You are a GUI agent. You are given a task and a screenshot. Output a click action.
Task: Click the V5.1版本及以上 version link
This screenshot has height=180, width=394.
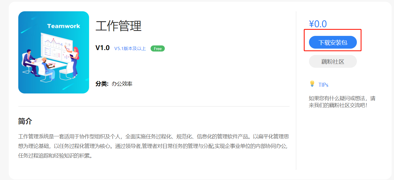click(x=130, y=48)
